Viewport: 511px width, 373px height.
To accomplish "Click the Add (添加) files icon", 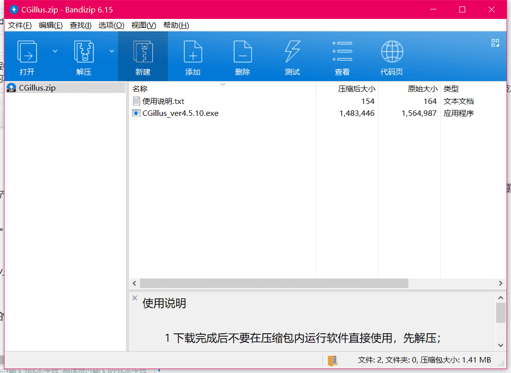I will pyautogui.click(x=193, y=51).
